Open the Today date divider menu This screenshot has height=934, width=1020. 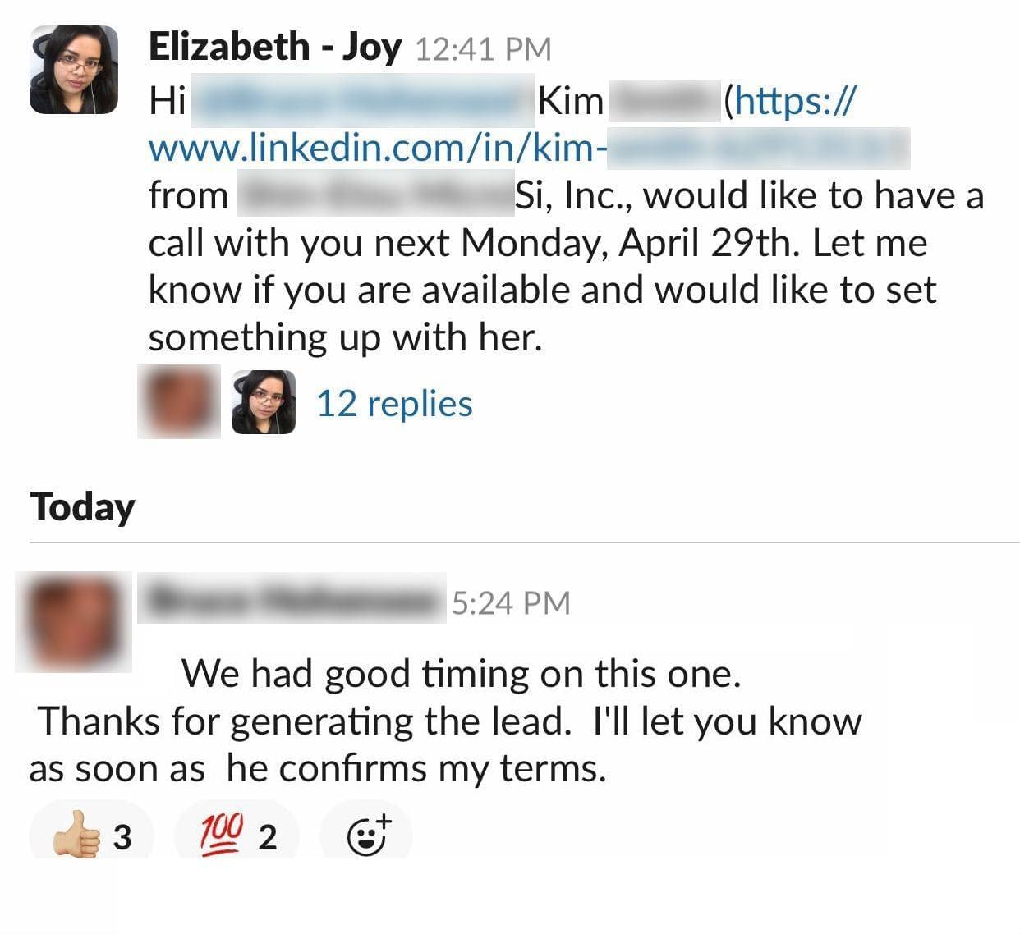[x=82, y=507]
